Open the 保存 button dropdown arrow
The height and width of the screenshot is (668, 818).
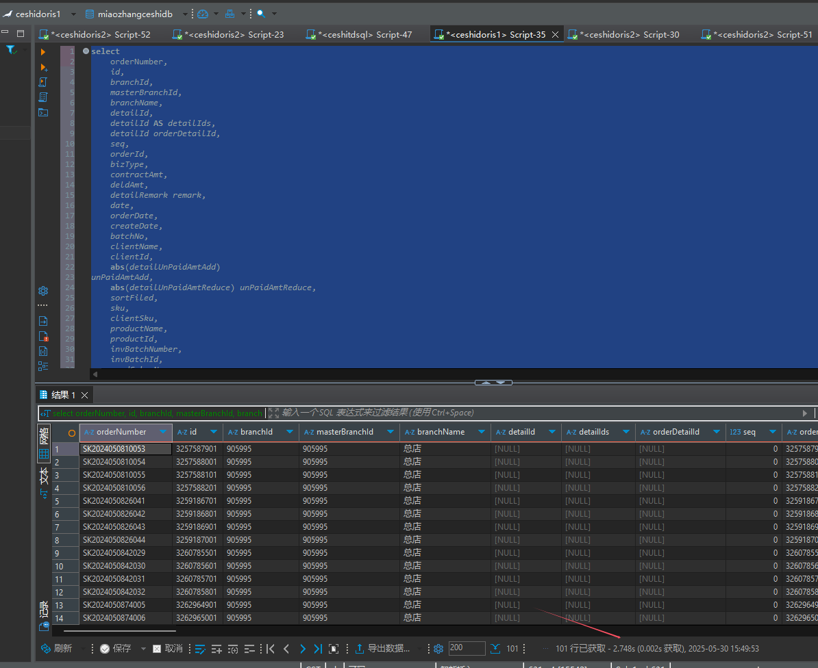coord(143,649)
